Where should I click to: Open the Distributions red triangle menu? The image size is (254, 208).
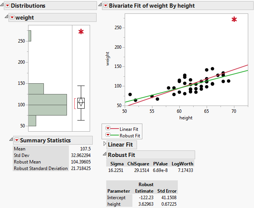coord(7,6)
